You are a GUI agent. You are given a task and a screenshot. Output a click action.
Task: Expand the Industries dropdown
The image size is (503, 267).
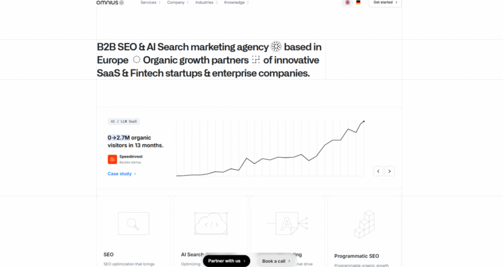tap(206, 2)
